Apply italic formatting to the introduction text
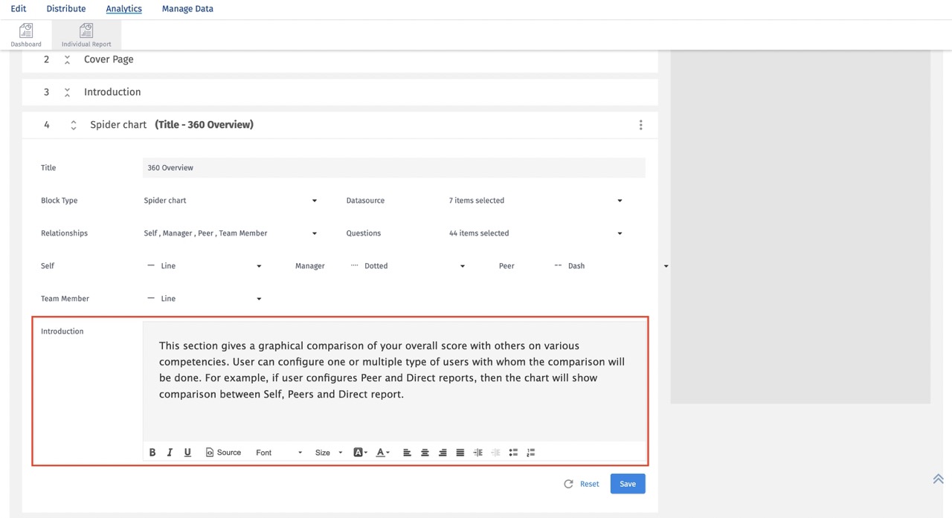Image resolution: width=952 pixels, height=518 pixels. pyautogui.click(x=170, y=452)
